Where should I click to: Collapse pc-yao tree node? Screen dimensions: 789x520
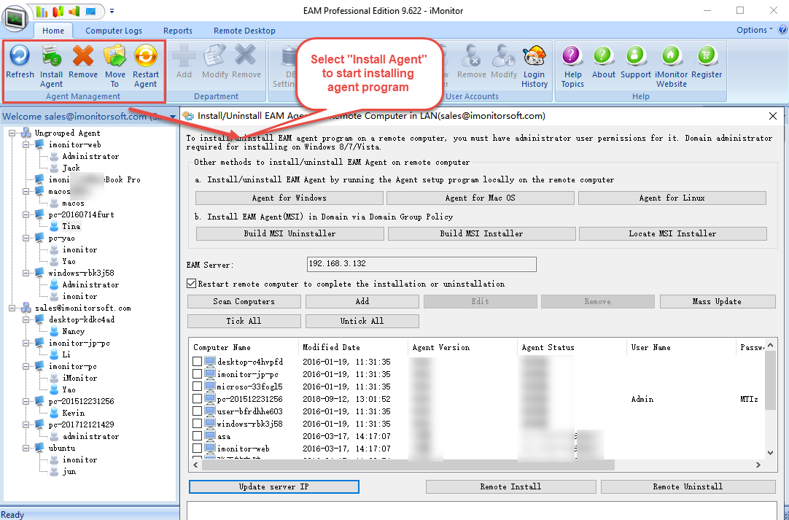[26, 238]
